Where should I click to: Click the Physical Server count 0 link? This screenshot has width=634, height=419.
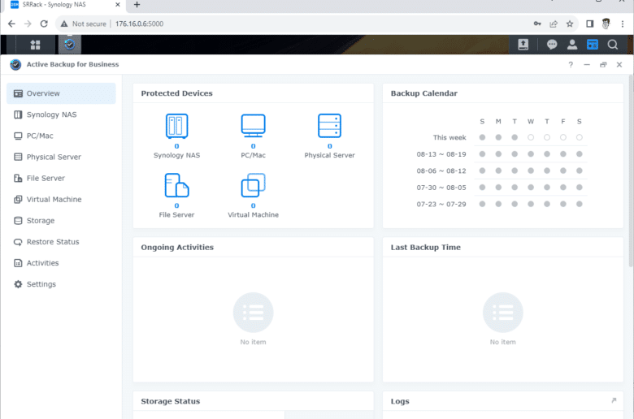(329, 146)
